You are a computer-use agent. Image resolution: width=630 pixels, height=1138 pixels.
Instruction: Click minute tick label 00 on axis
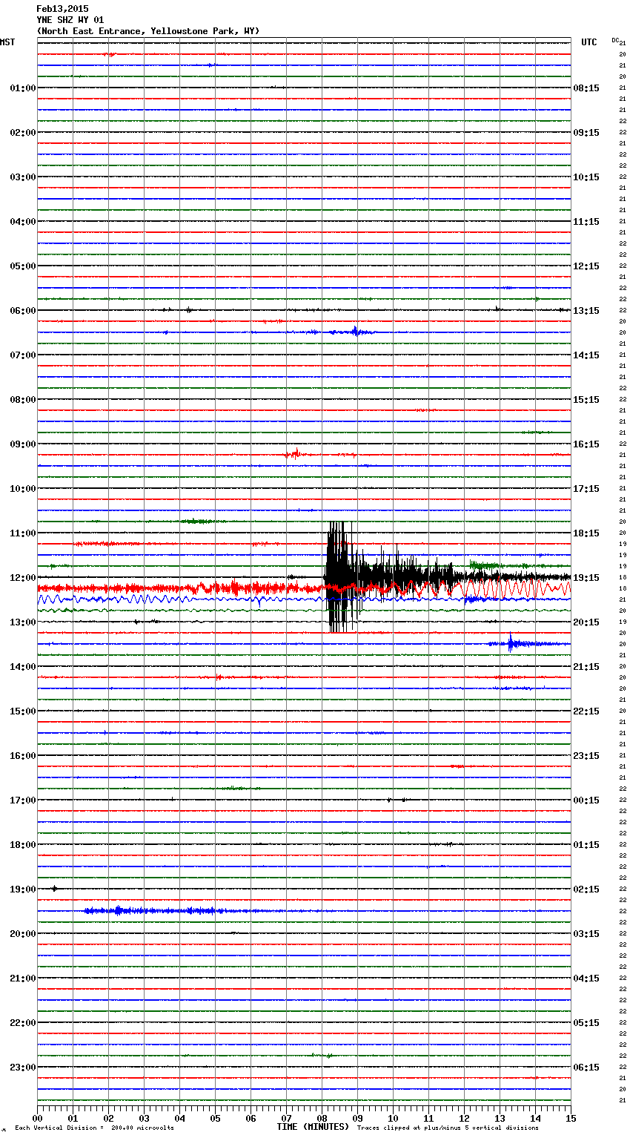tap(37, 1118)
